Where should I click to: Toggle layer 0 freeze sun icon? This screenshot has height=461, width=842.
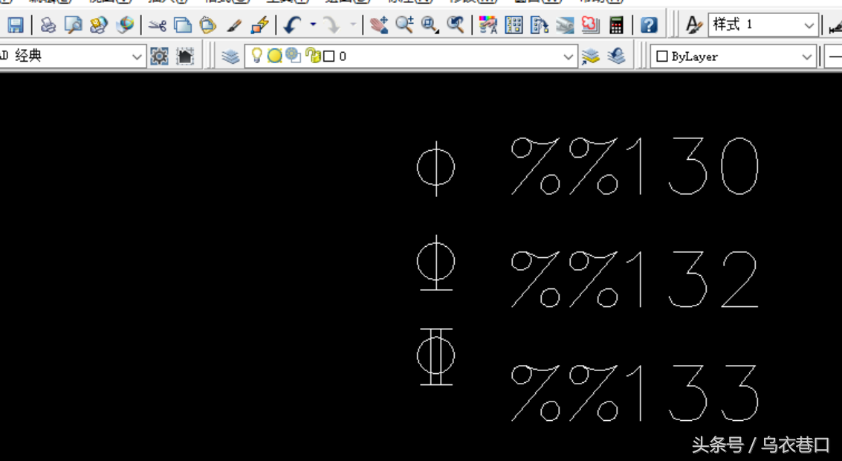click(275, 55)
